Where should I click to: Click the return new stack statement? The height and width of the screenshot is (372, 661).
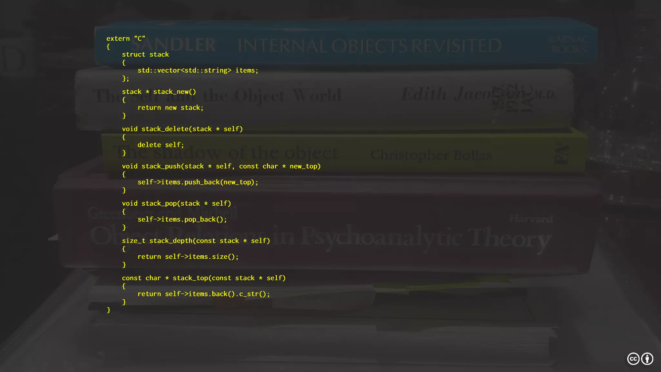point(170,108)
